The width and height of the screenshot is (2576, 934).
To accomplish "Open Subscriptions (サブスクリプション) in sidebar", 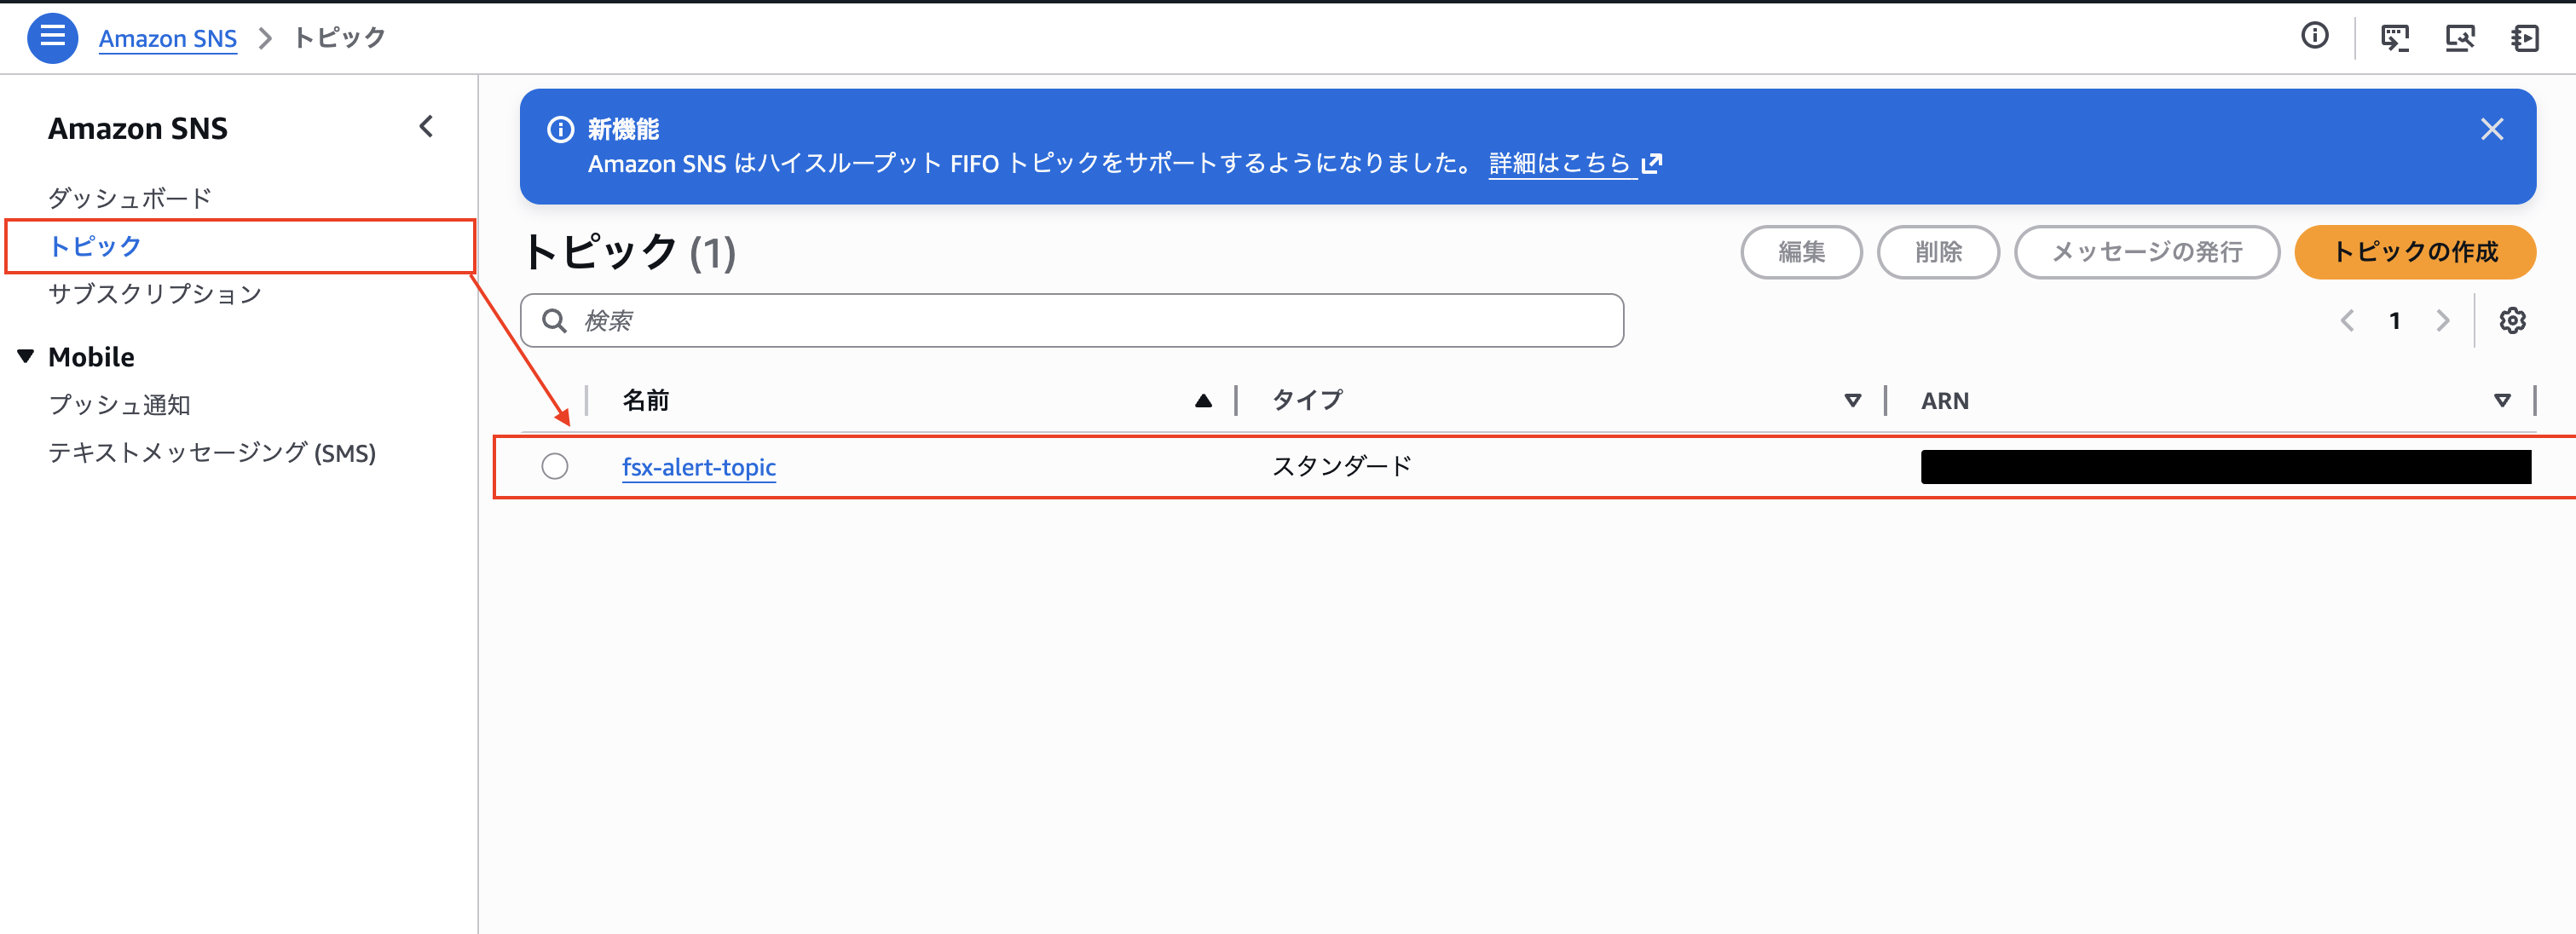I will pyautogui.click(x=155, y=294).
